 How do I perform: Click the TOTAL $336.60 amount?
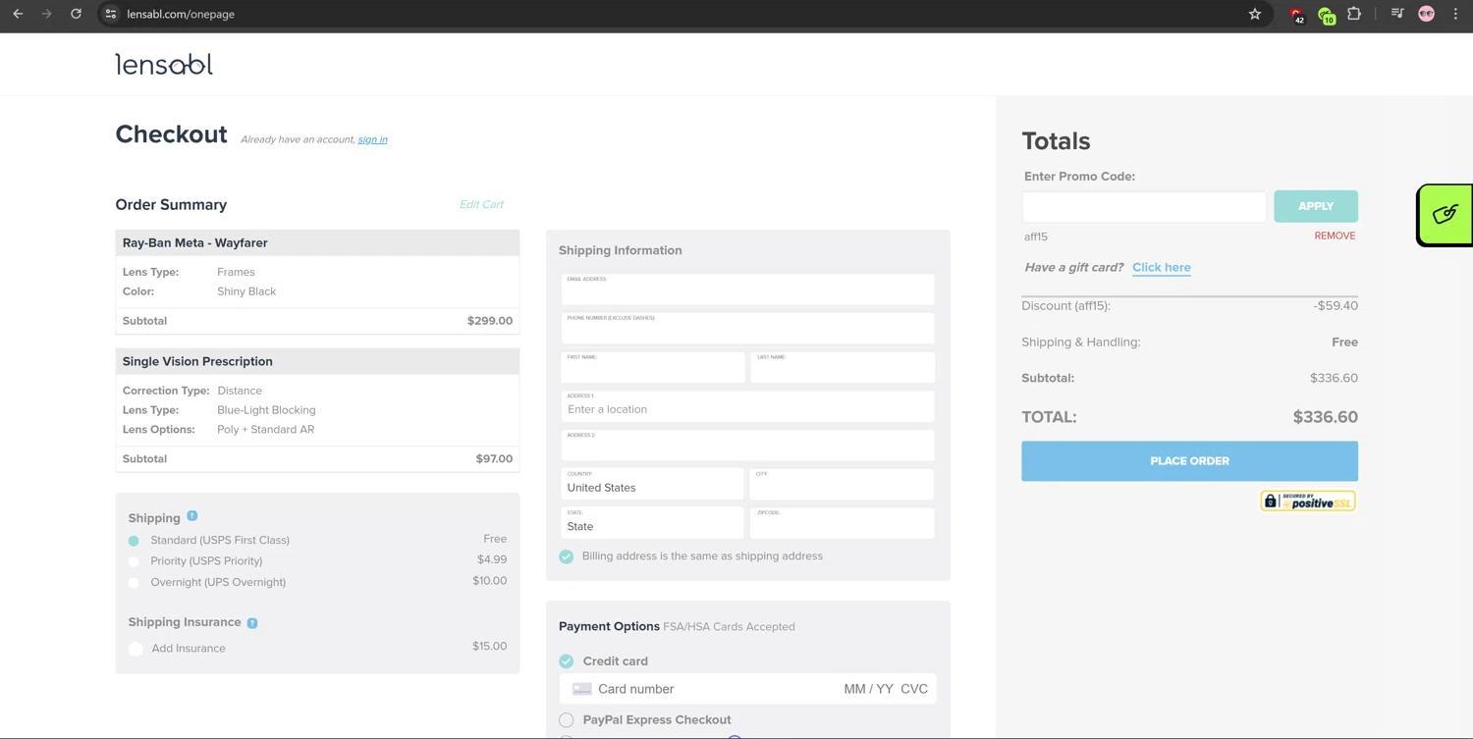pyautogui.click(x=1326, y=417)
